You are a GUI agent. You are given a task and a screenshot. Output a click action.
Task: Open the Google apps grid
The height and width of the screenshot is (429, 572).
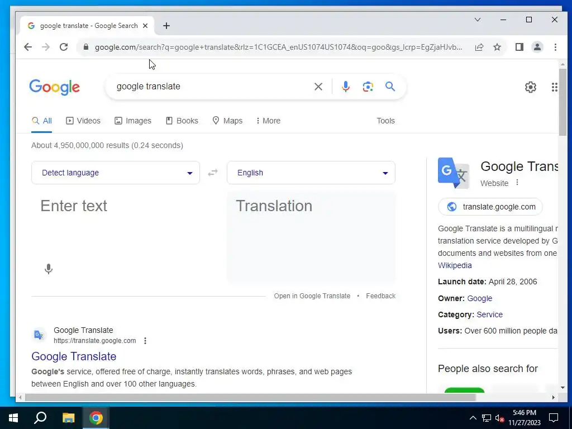tap(554, 87)
